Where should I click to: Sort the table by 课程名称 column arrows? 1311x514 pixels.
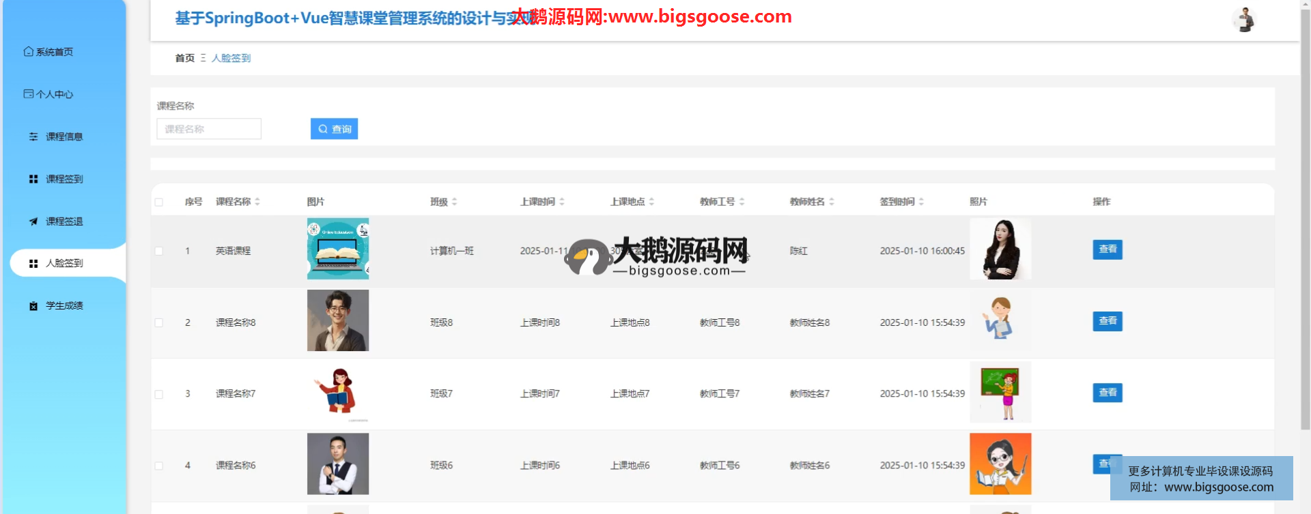pos(257,202)
